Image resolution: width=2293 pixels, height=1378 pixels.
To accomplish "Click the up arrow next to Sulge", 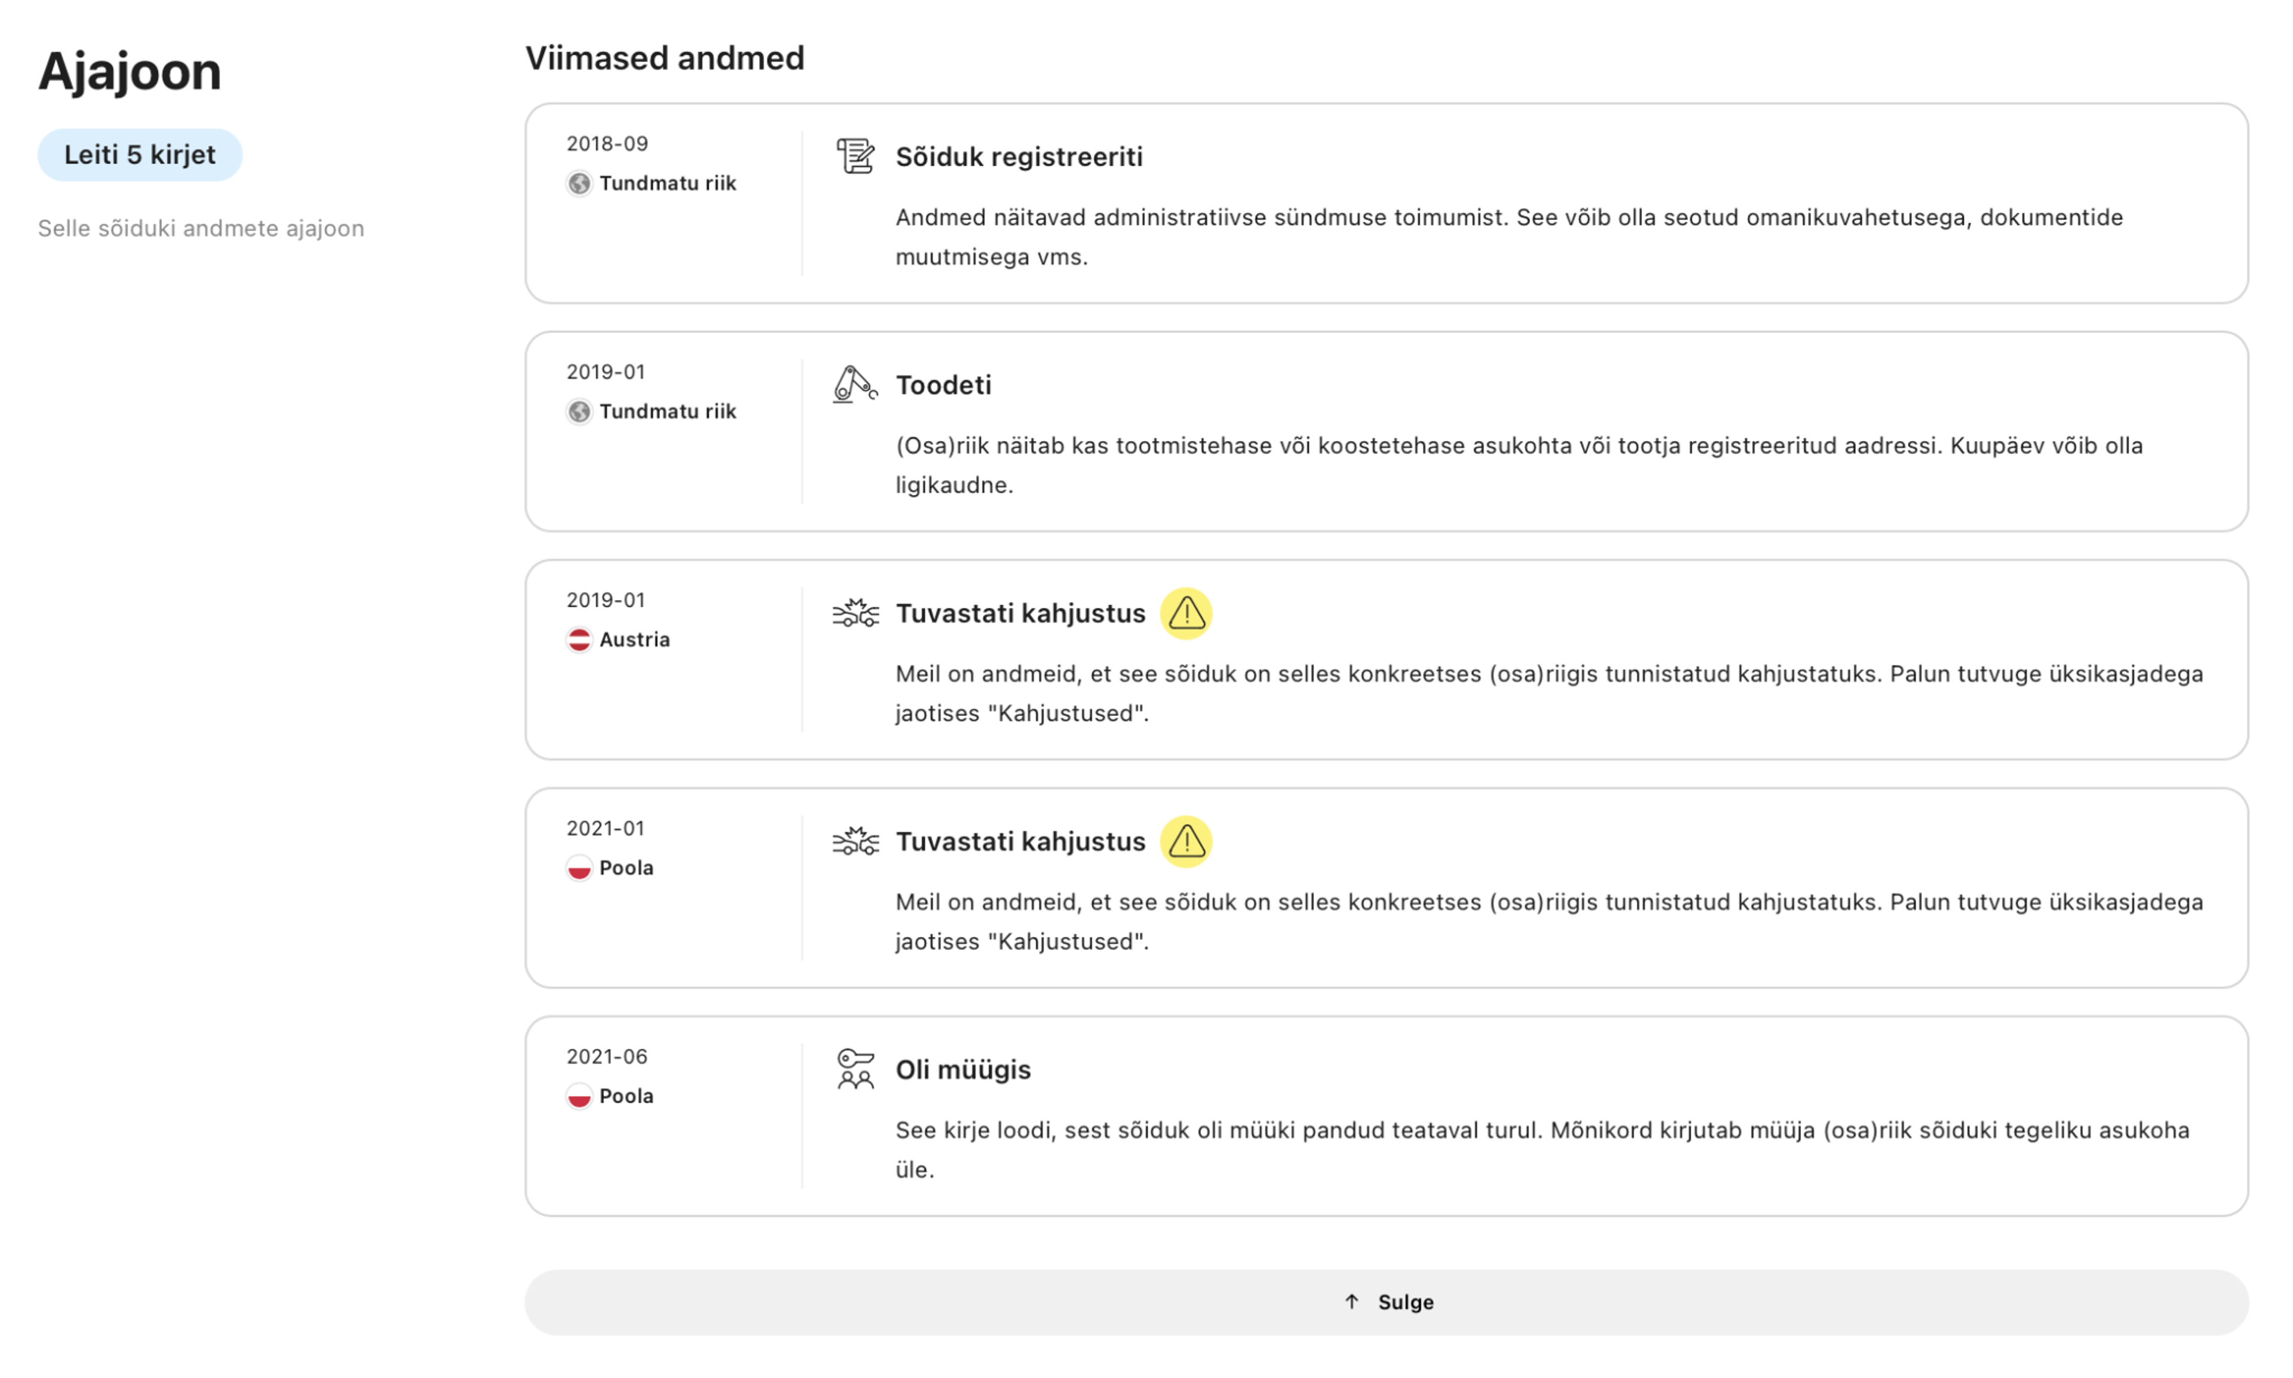I will click(x=1351, y=1302).
